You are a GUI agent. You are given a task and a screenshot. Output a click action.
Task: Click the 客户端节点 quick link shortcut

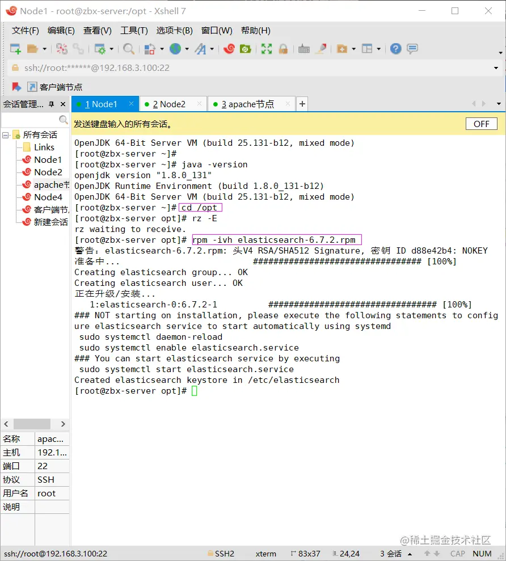(x=55, y=87)
